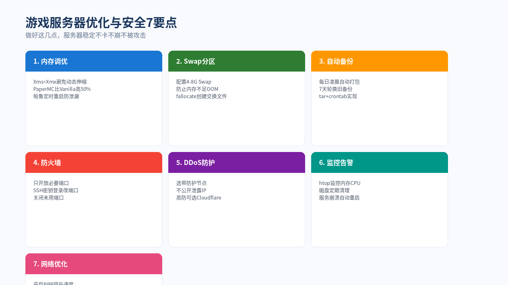Click the subtitle 做好这几点，服务器稳定不卡不崩不被攻击
Viewport: 508px width, 285px height.
tap(86, 35)
